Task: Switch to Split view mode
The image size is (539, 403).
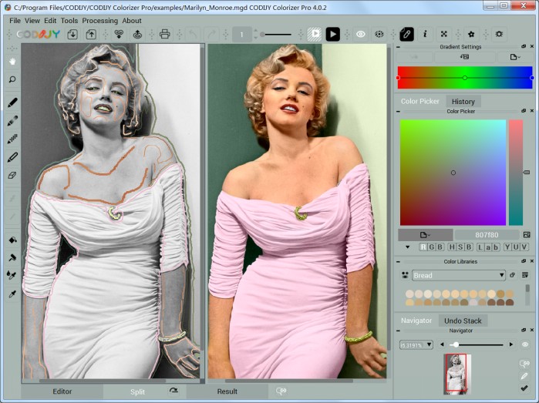Action: click(x=137, y=391)
